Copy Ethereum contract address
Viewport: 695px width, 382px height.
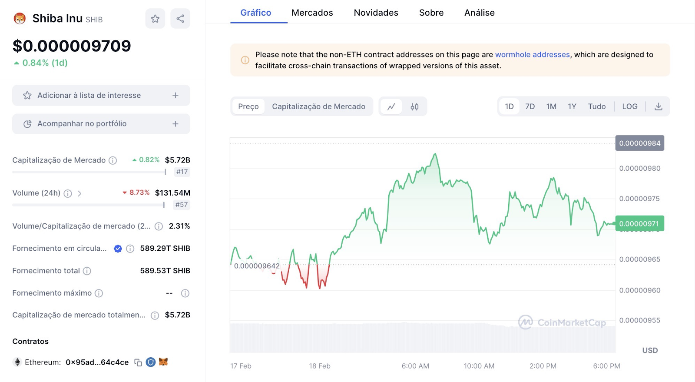click(138, 362)
